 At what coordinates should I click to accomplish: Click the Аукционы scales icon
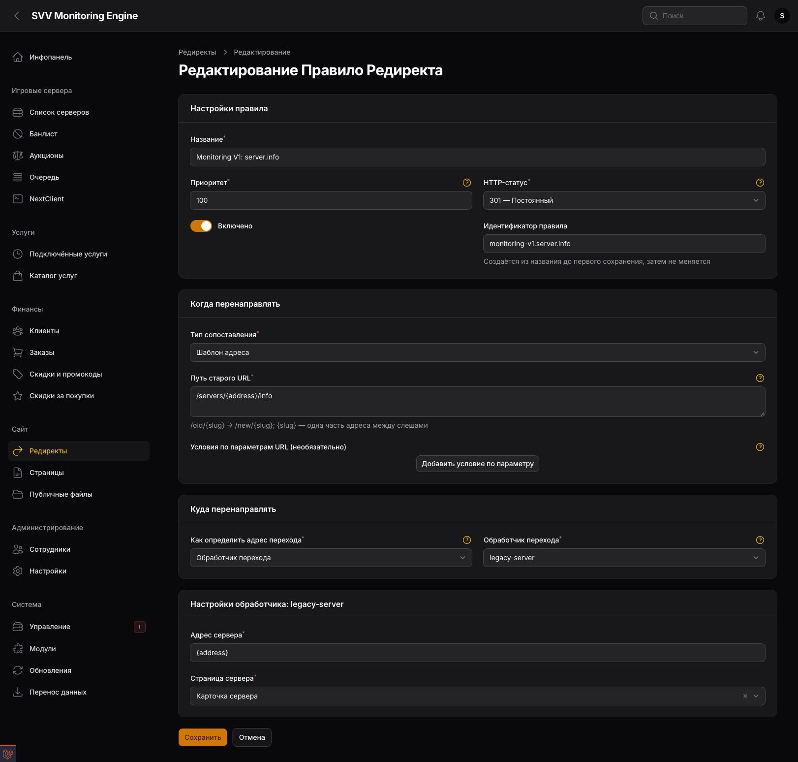pyautogui.click(x=18, y=156)
